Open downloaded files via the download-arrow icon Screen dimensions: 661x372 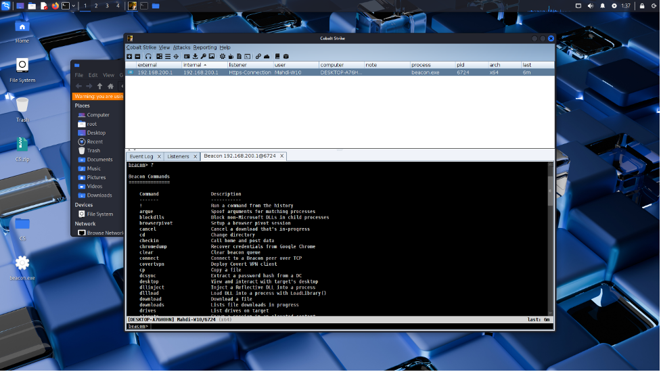pyautogui.click(x=195, y=56)
